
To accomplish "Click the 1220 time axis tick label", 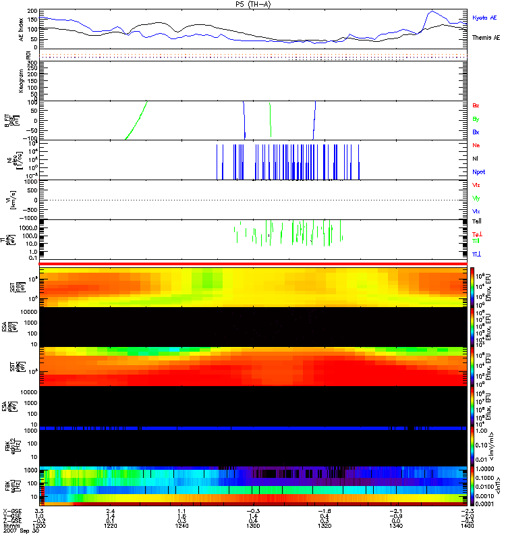I will tap(110, 526).
